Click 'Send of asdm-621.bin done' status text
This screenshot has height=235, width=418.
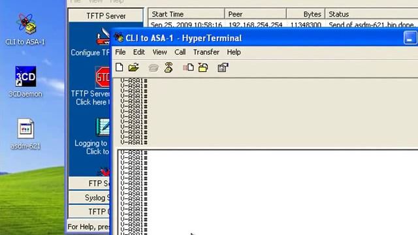click(372, 25)
